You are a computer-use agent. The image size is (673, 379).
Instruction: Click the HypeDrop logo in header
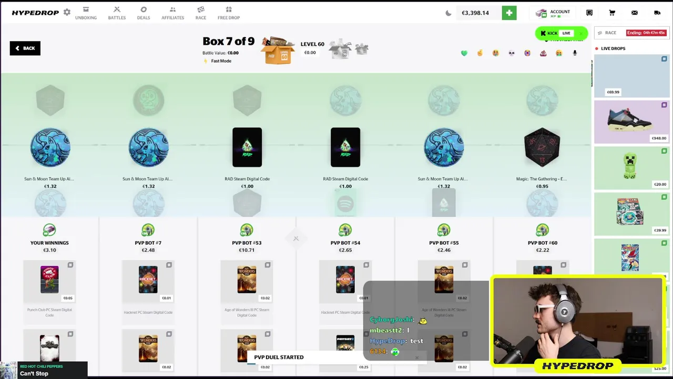tap(35, 13)
